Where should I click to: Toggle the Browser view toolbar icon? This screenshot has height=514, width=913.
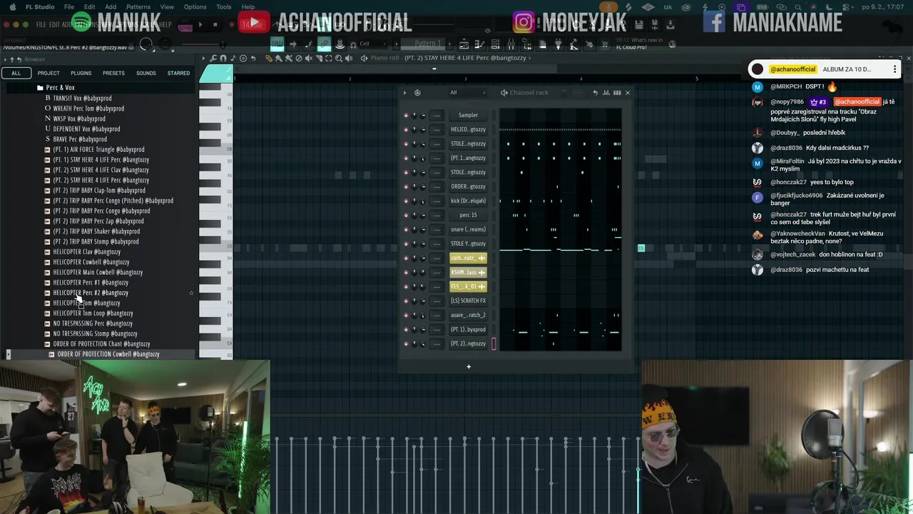tap(527, 44)
